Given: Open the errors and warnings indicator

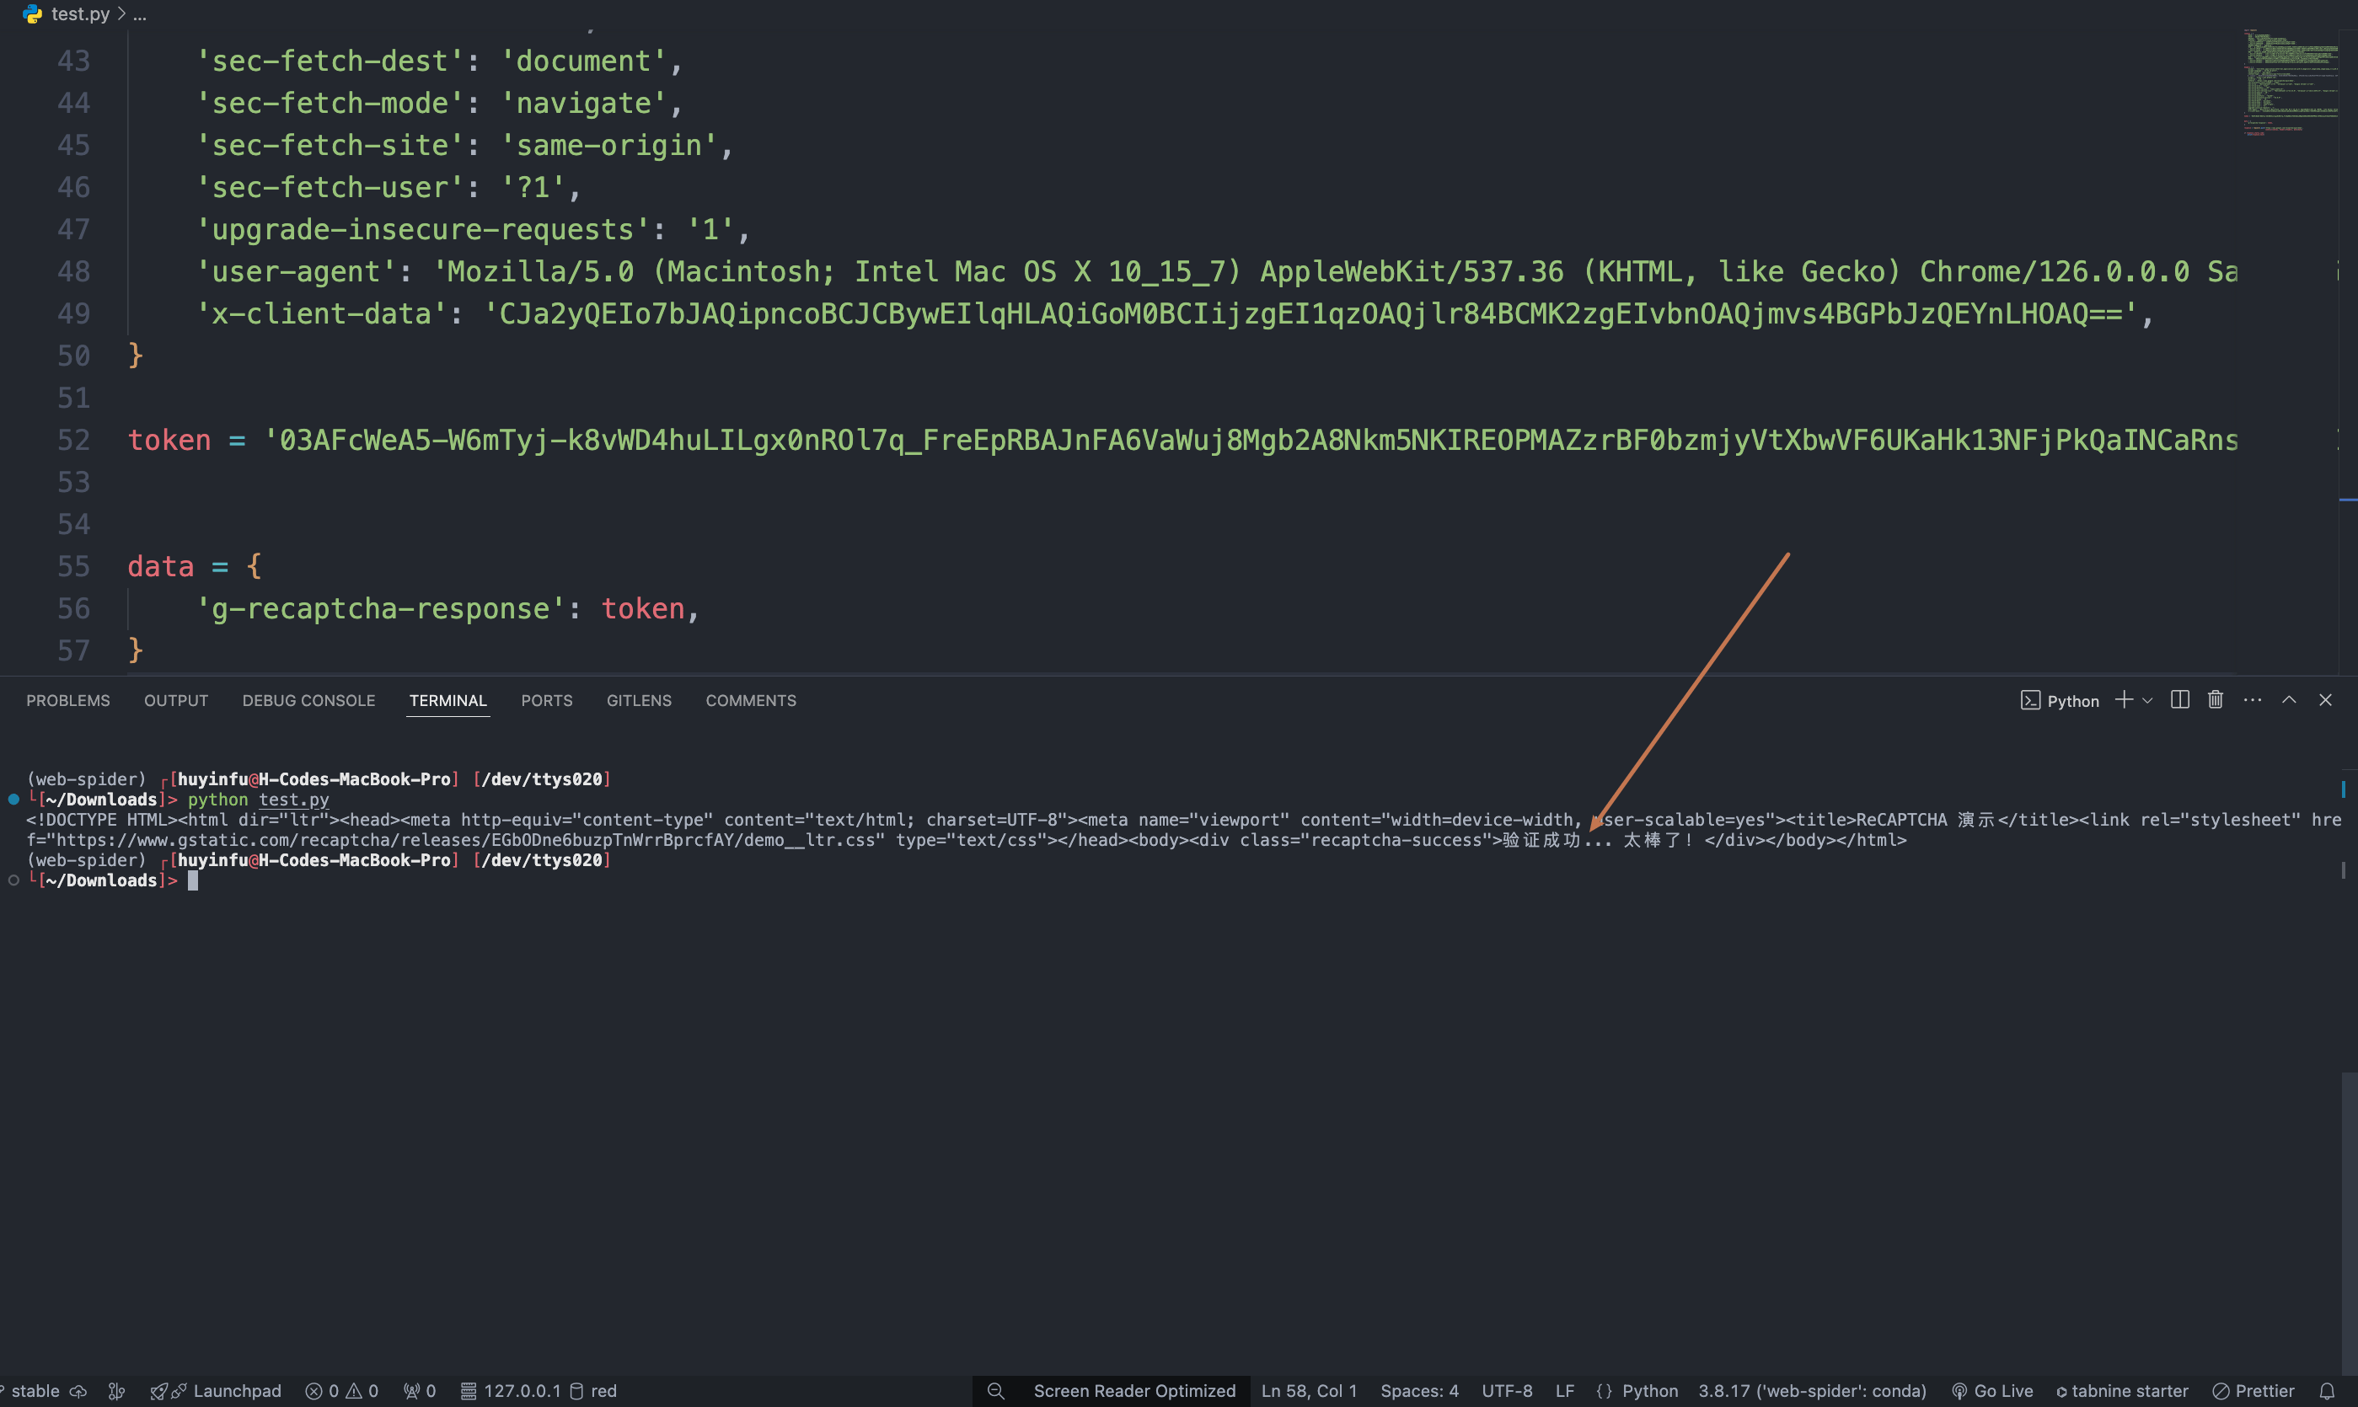Looking at the screenshot, I should point(341,1391).
